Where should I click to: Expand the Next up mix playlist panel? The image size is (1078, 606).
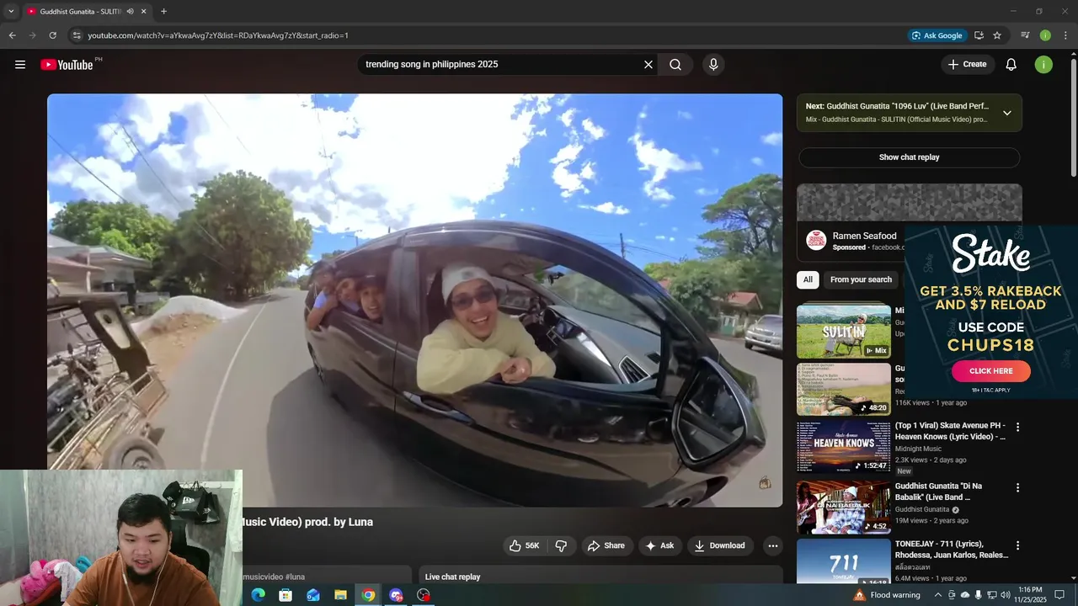[x=1006, y=113]
